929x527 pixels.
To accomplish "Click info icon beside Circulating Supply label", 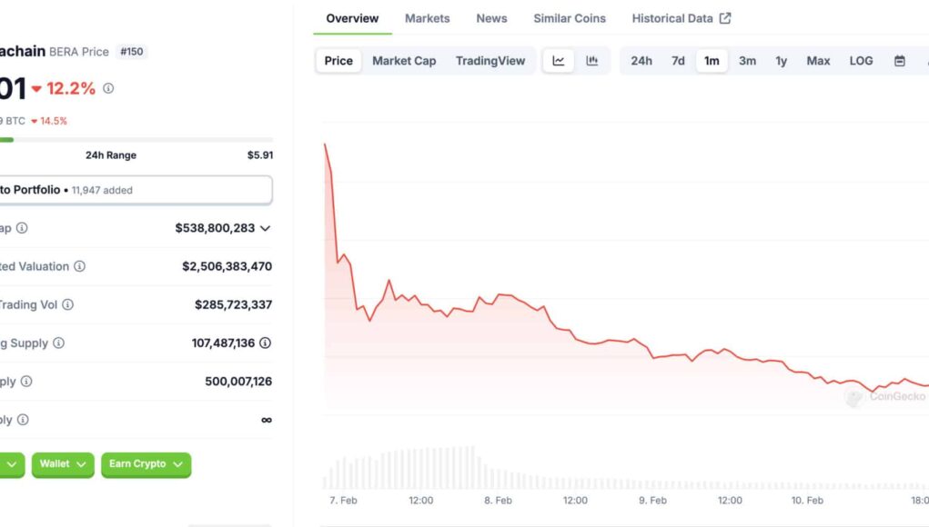I will click(x=58, y=343).
